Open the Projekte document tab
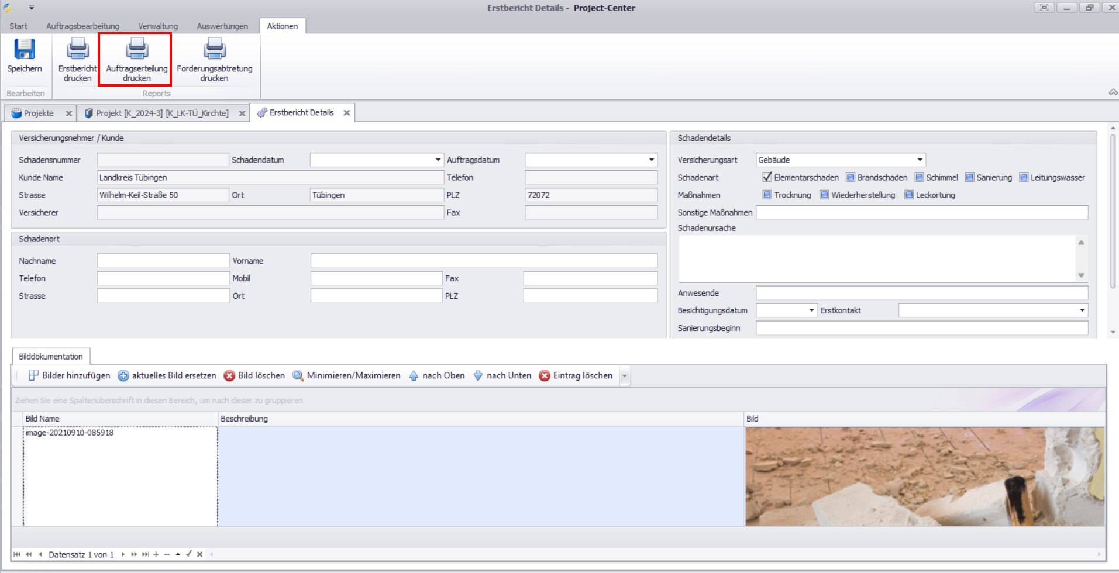 [x=39, y=113]
